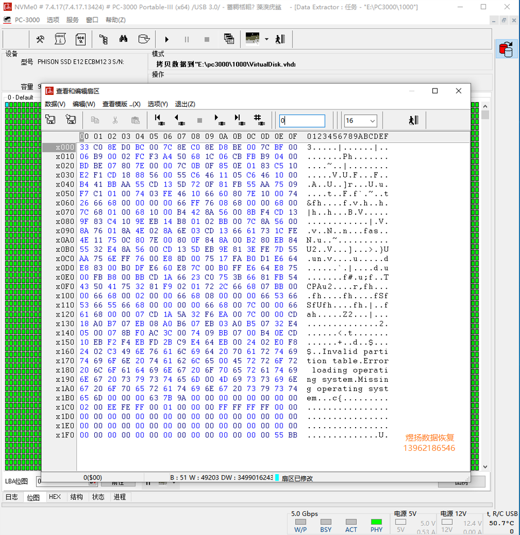Open the 查看模版..(X) menu
520x535 pixels.
click(x=121, y=104)
